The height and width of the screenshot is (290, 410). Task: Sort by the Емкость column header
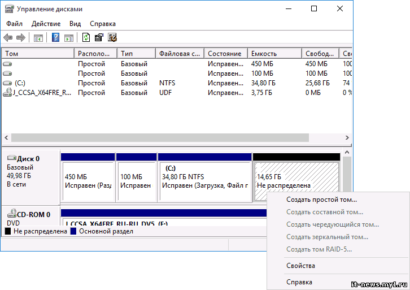(275, 54)
